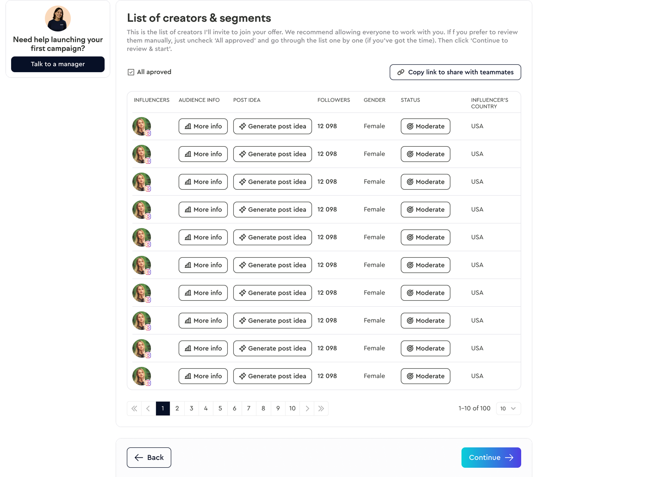Click the chain-link icon in the share button
This screenshot has width=648, height=477.
coord(401,72)
